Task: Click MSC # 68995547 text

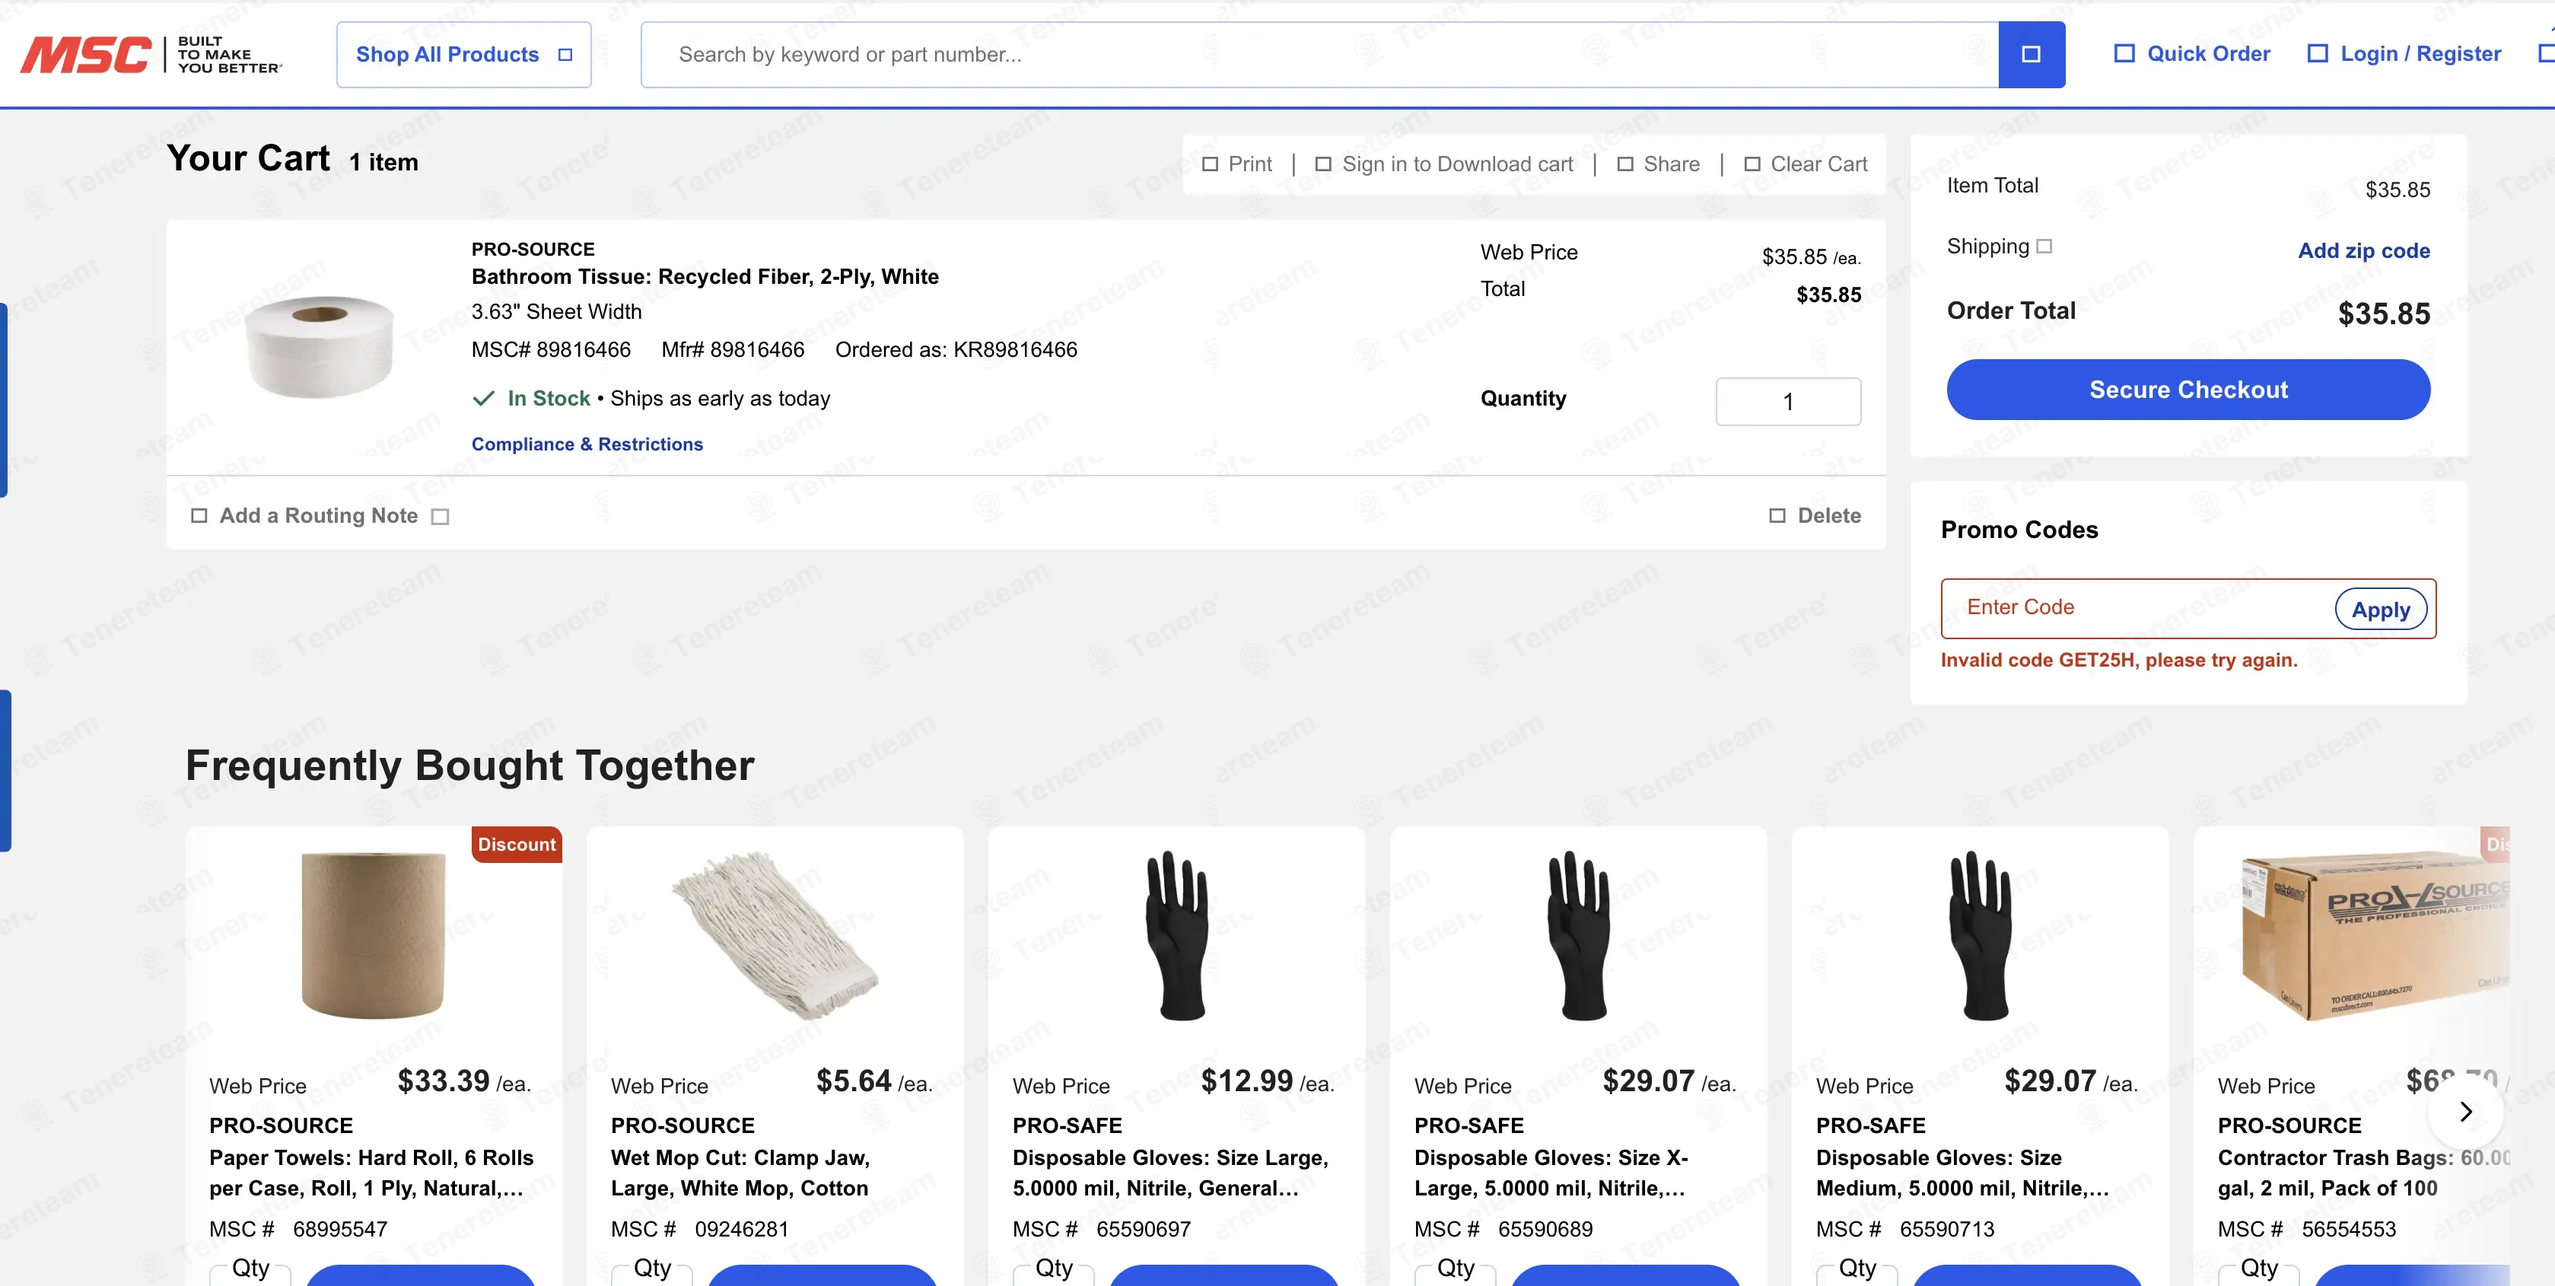Action: (297, 1230)
